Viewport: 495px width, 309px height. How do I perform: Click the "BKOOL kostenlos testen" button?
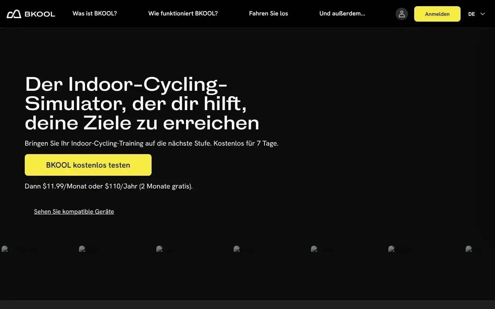tap(88, 165)
